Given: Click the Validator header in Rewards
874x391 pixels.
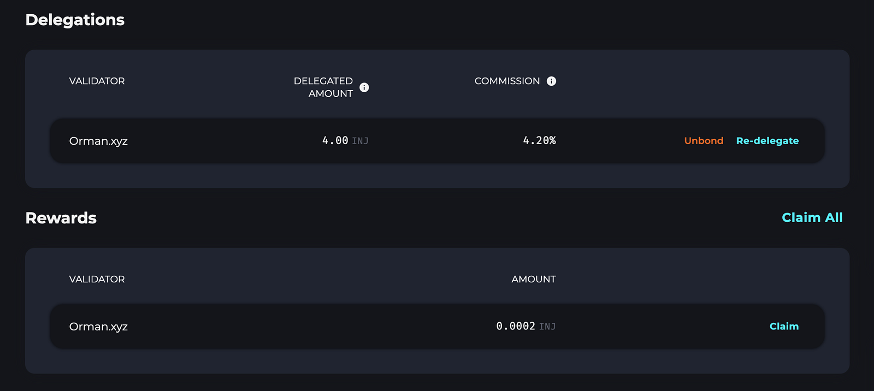Looking at the screenshot, I should click(97, 280).
